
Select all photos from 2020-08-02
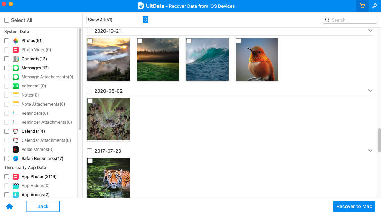(90, 91)
